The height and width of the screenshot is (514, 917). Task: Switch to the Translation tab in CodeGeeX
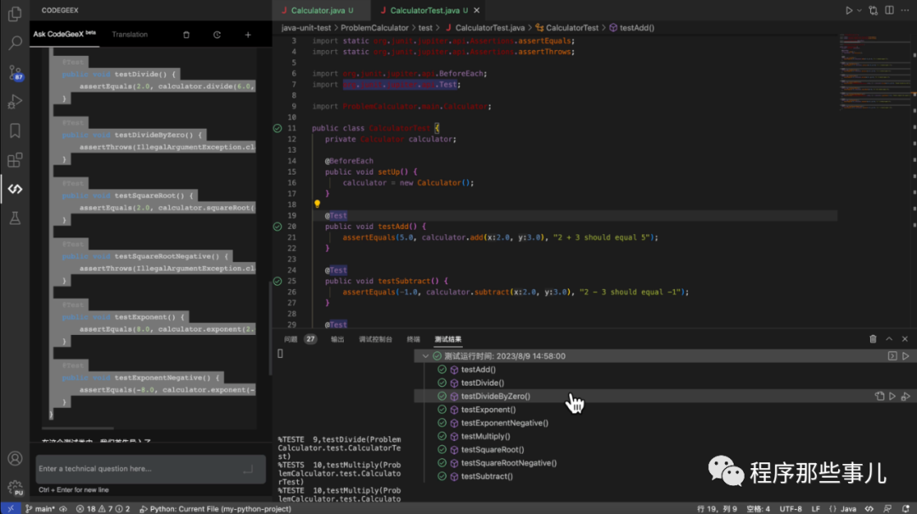coord(129,34)
